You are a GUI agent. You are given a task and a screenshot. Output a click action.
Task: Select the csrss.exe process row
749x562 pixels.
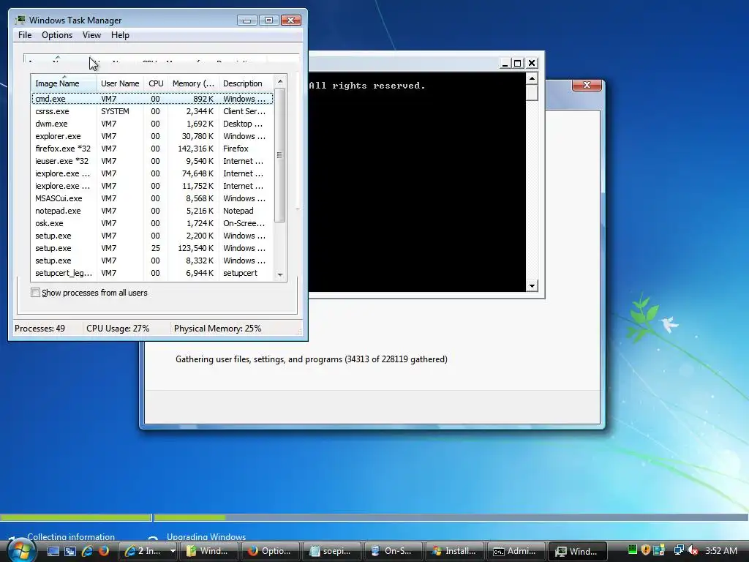[x=152, y=111]
